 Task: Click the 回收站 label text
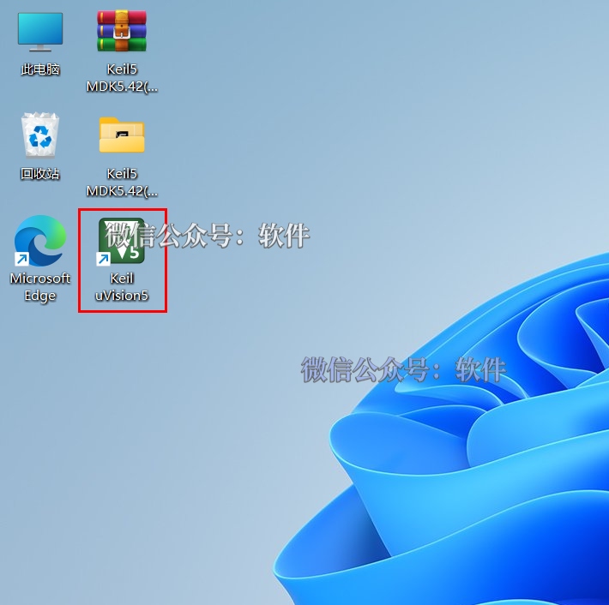click(x=40, y=174)
